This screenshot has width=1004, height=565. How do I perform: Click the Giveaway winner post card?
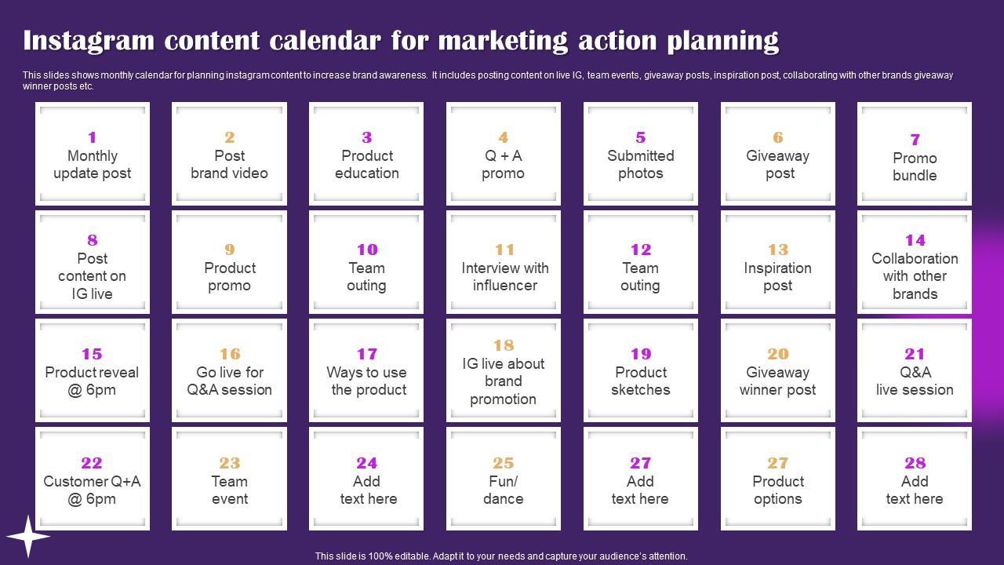point(777,371)
